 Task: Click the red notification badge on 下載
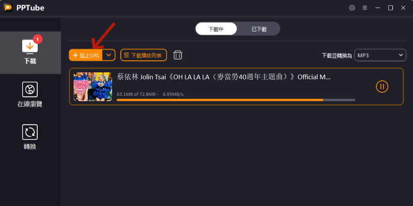click(x=37, y=40)
